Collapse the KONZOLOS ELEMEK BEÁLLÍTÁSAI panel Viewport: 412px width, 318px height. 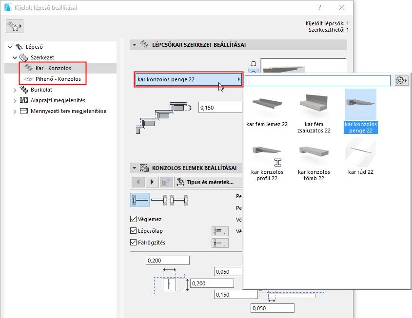134,168
